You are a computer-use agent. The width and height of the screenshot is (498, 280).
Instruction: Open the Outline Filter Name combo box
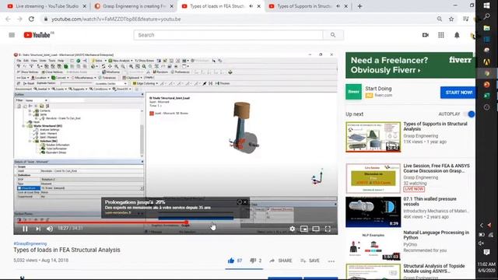click(37, 100)
